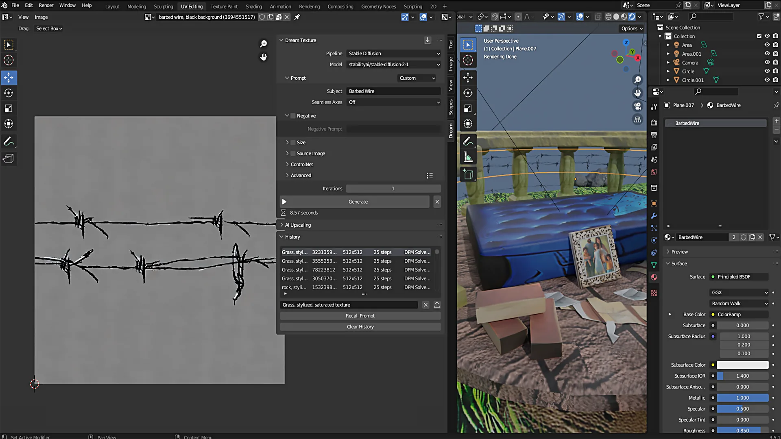The image size is (781, 439).
Task: Select the Annotate tool in the viewport toolbar
Action: click(x=468, y=141)
